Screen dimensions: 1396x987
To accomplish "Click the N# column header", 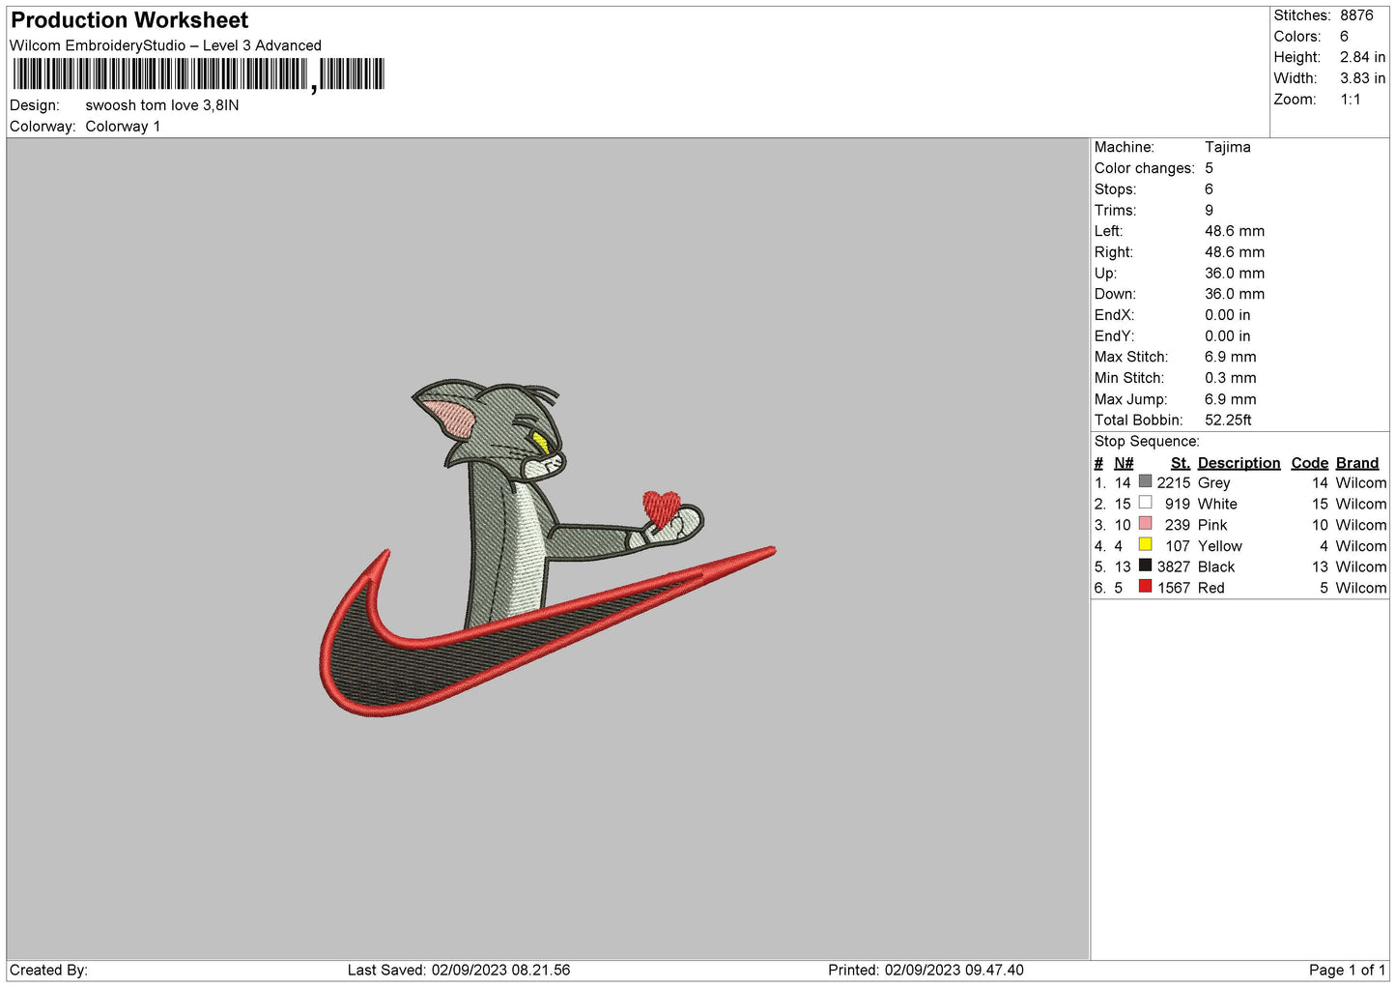I will point(1123,463).
